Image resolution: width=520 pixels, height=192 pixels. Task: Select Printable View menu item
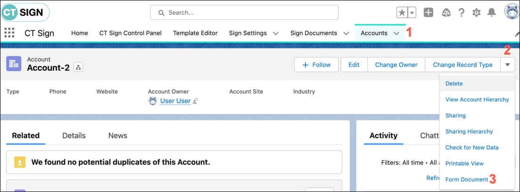(477, 163)
